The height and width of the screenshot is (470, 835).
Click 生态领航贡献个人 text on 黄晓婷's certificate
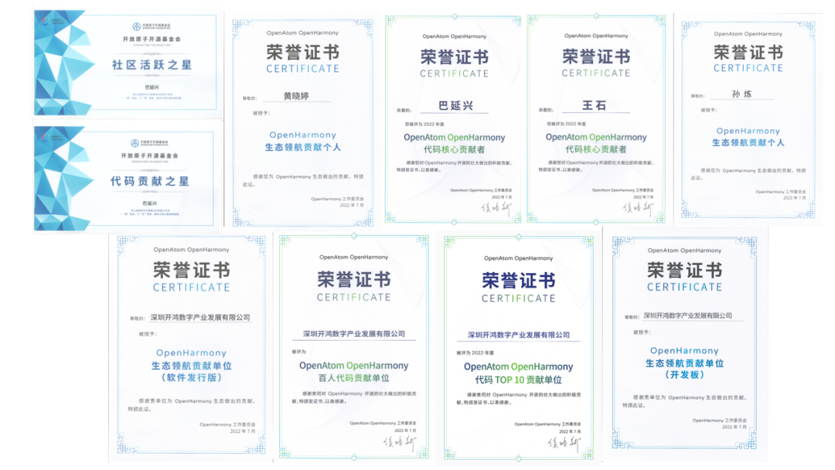click(x=303, y=147)
